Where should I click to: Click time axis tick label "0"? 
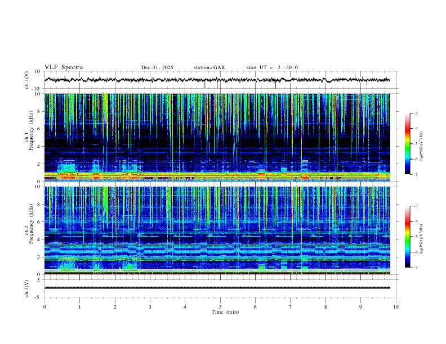(44, 307)
